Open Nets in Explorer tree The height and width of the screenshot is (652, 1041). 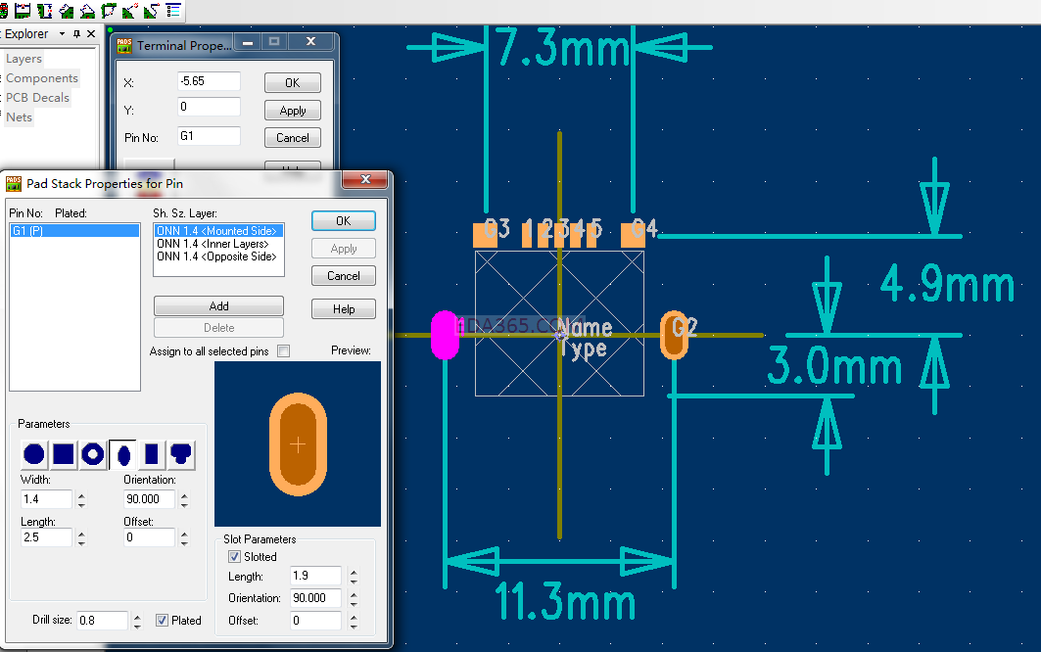pyautogui.click(x=20, y=116)
